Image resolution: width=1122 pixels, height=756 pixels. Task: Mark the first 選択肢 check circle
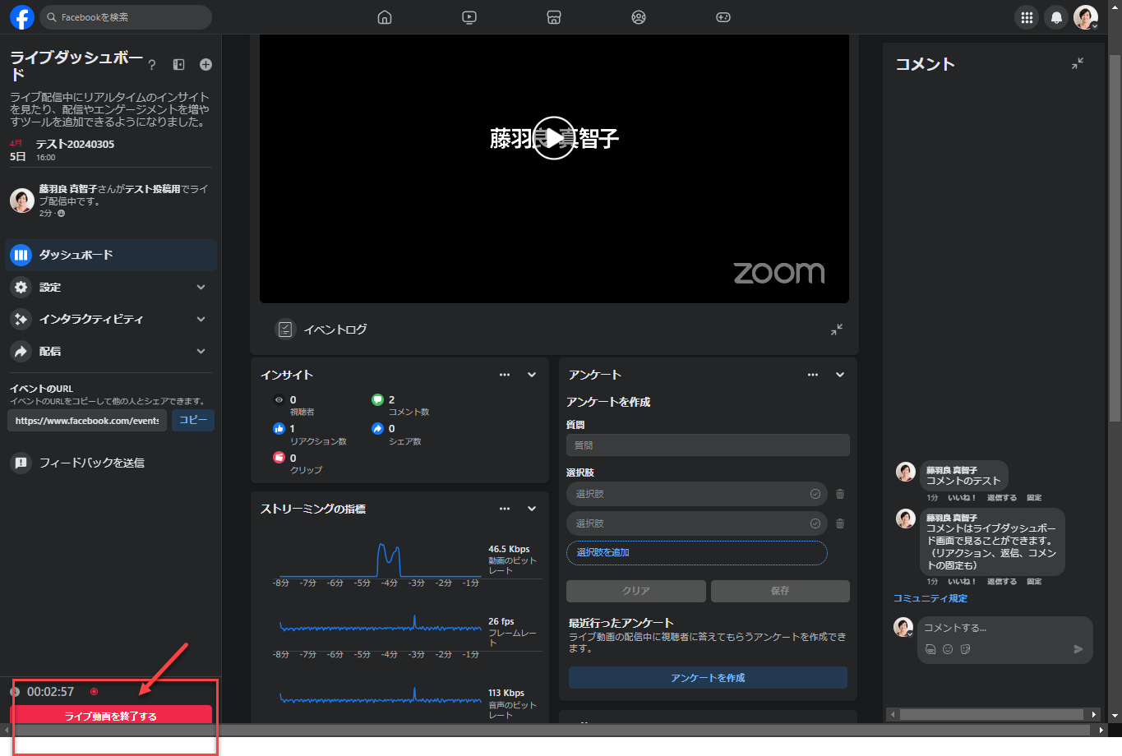point(815,494)
